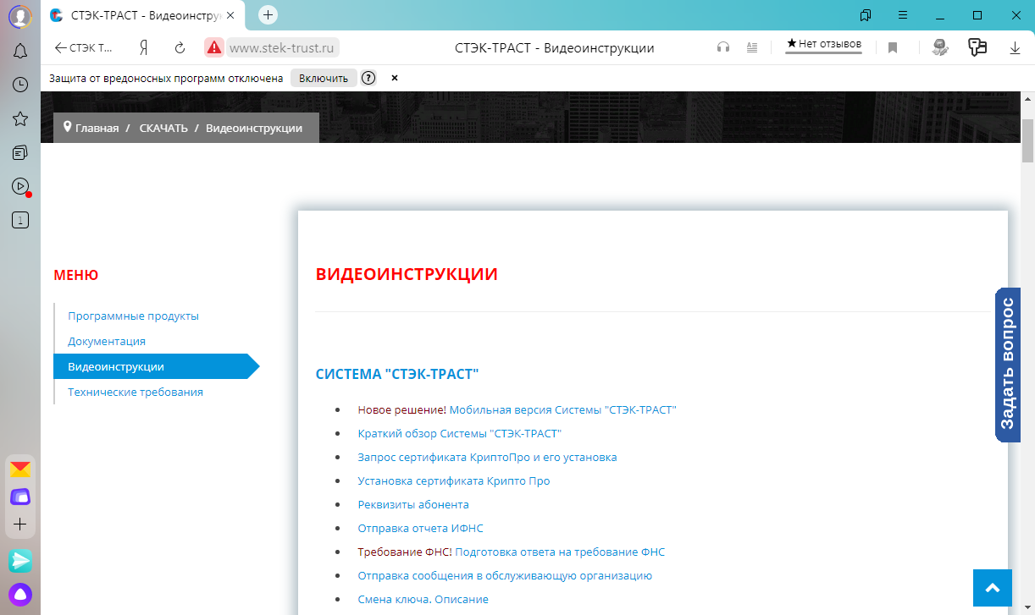
Task: Click address bar www.stek-trust.ru
Action: pos(284,47)
